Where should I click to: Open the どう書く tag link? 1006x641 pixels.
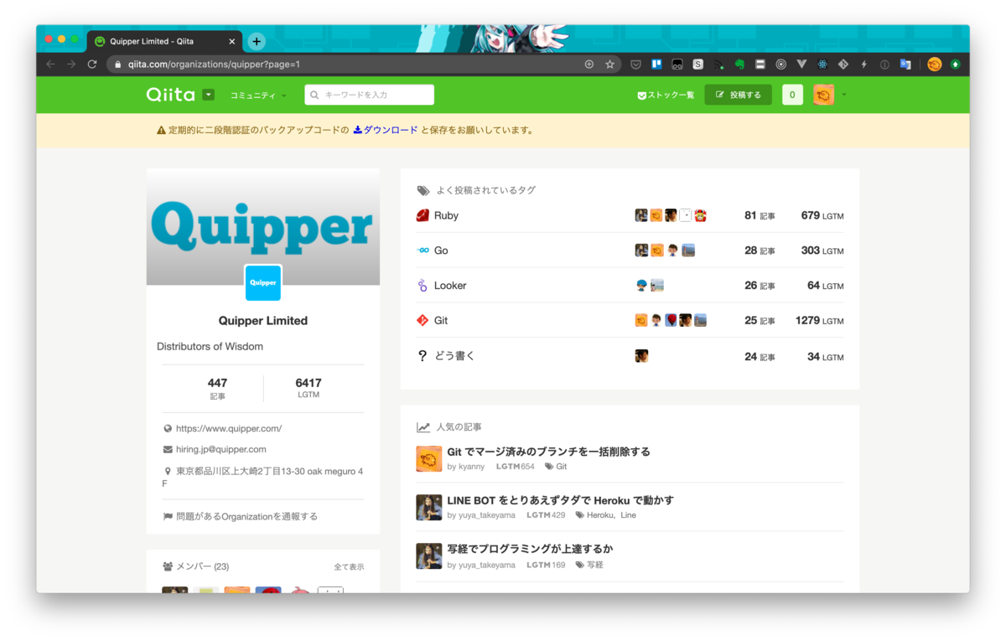454,355
